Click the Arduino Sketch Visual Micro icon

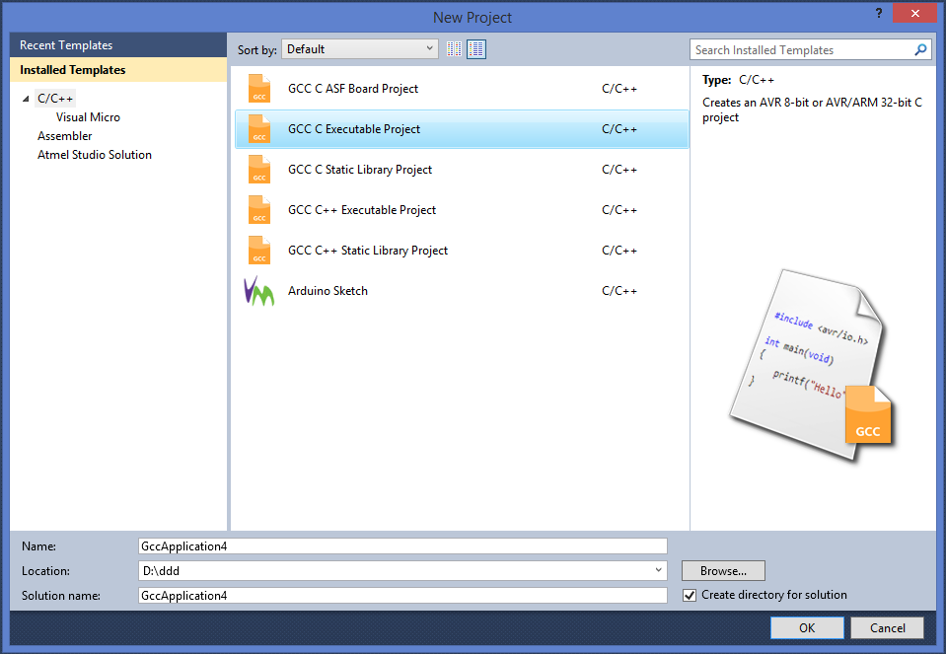point(258,291)
